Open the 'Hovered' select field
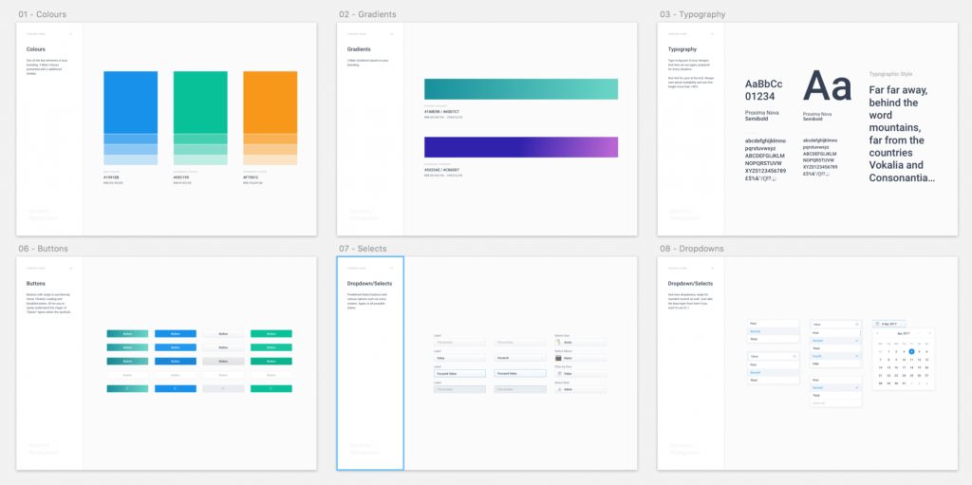Image resolution: width=972 pixels, height=485 pixels. coord(520,358)
